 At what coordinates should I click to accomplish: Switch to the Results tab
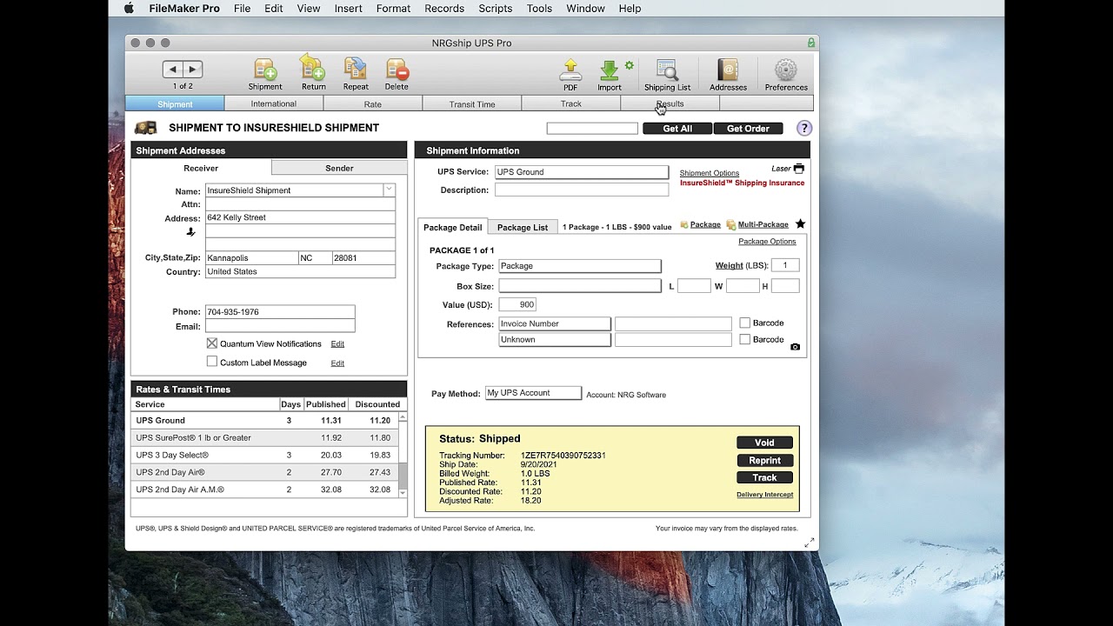coord(670,103)
